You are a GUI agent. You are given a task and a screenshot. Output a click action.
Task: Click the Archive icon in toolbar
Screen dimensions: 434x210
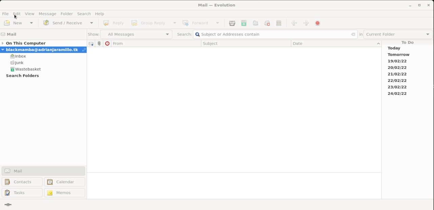pos(279,23)
